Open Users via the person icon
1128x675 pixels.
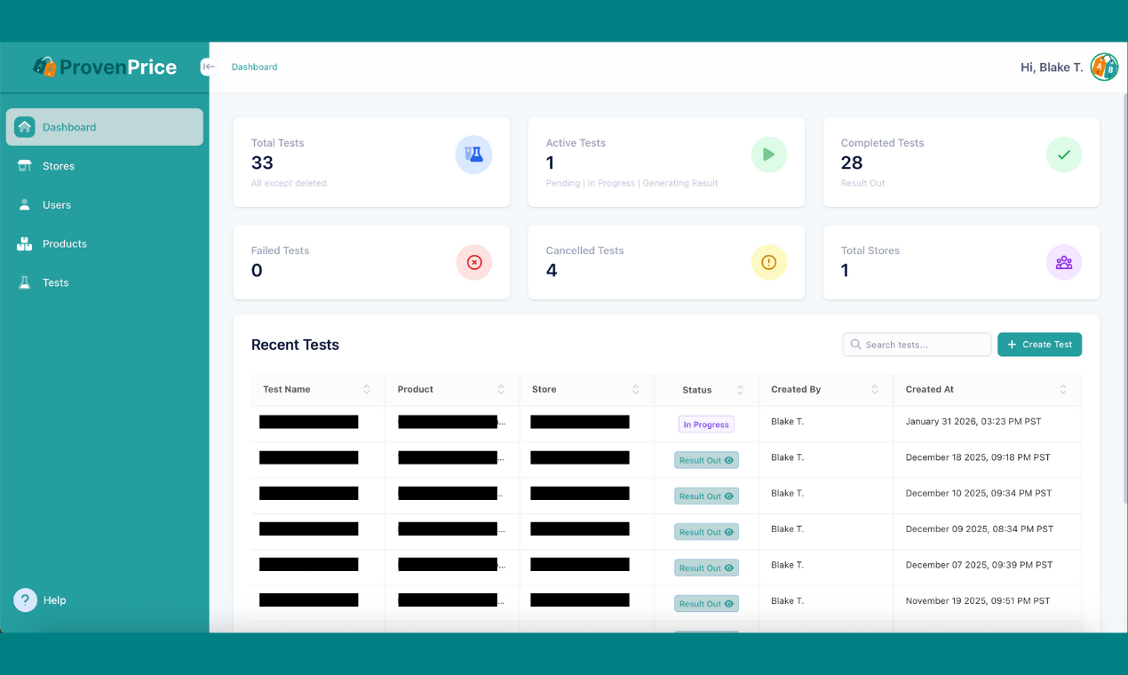[24, 205]
